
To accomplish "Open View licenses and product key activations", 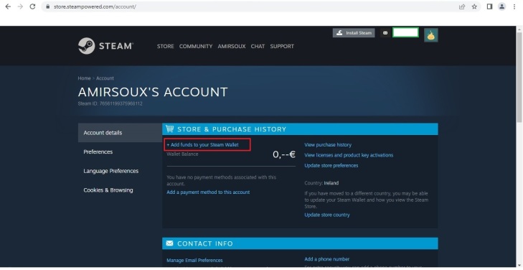I will pos(349,155).
